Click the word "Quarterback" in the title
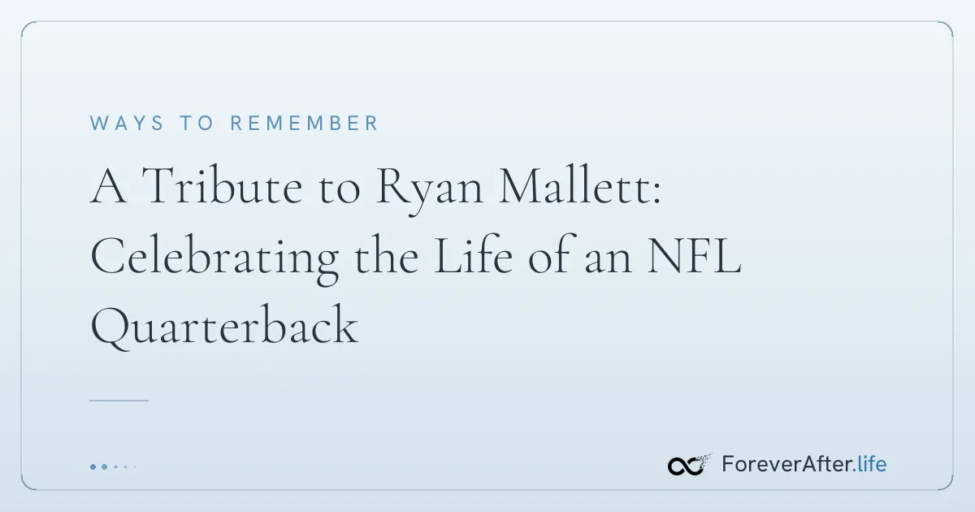 (224, 328)
